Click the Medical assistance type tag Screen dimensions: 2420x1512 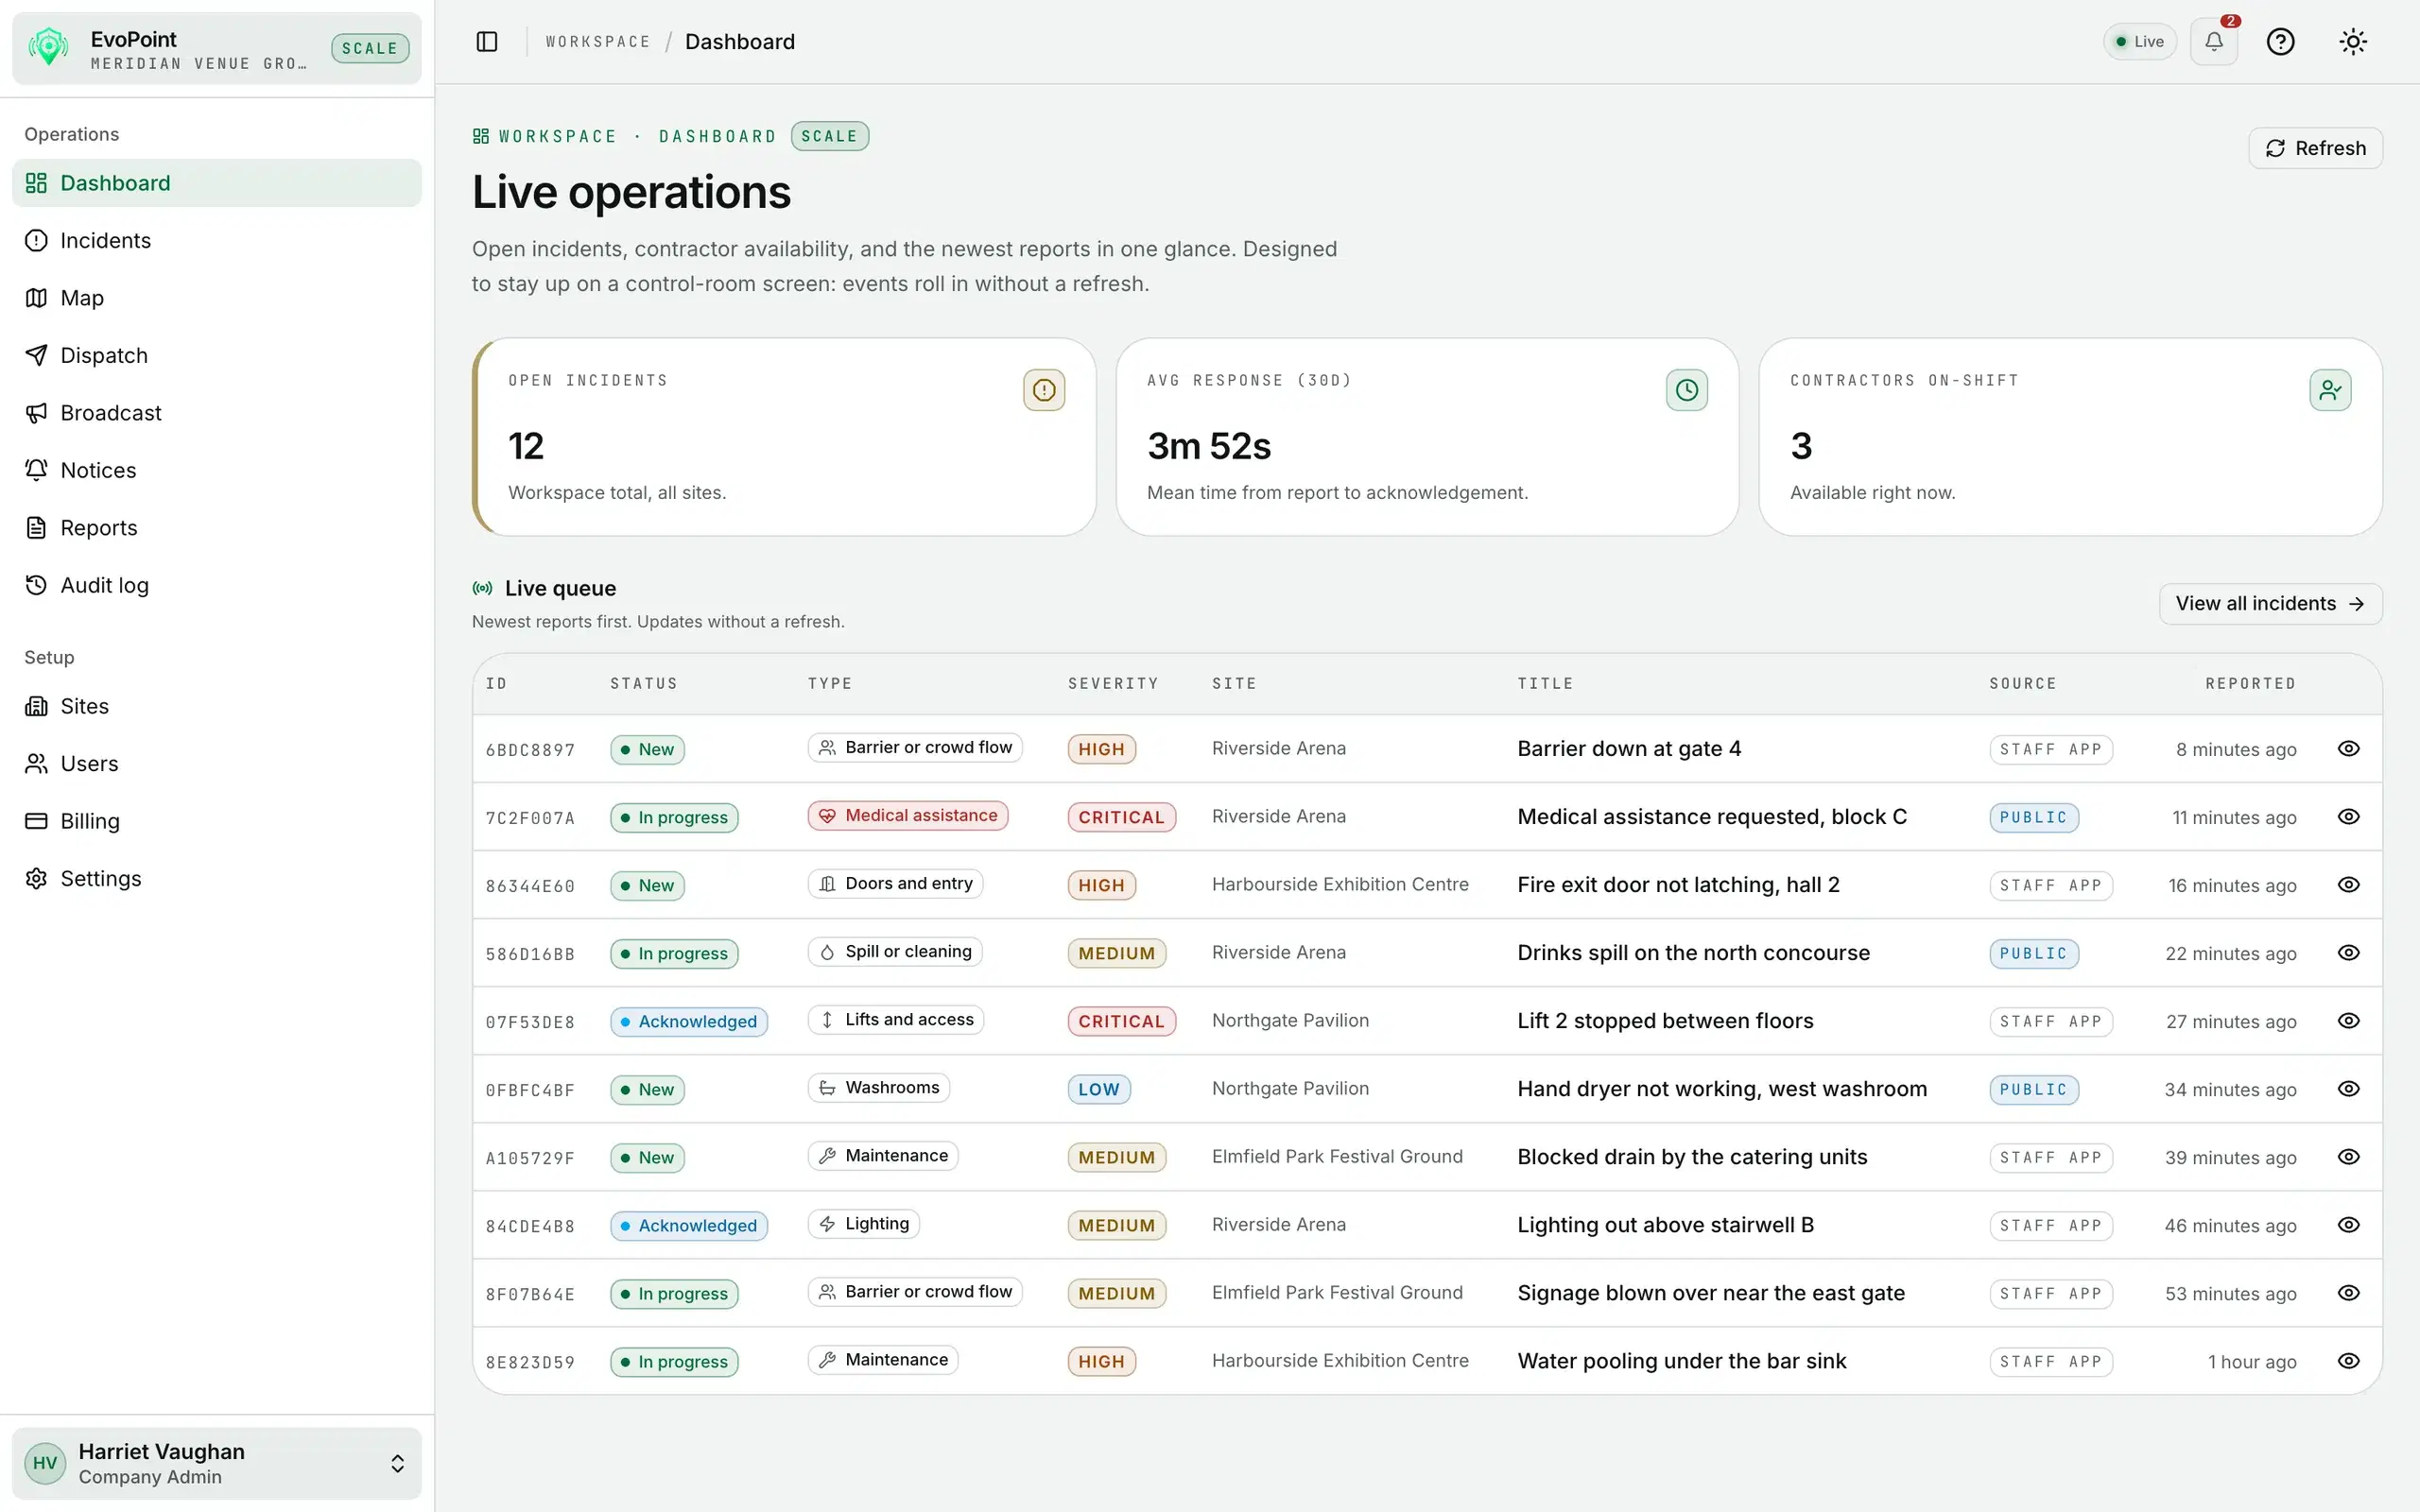coord(908,816)
